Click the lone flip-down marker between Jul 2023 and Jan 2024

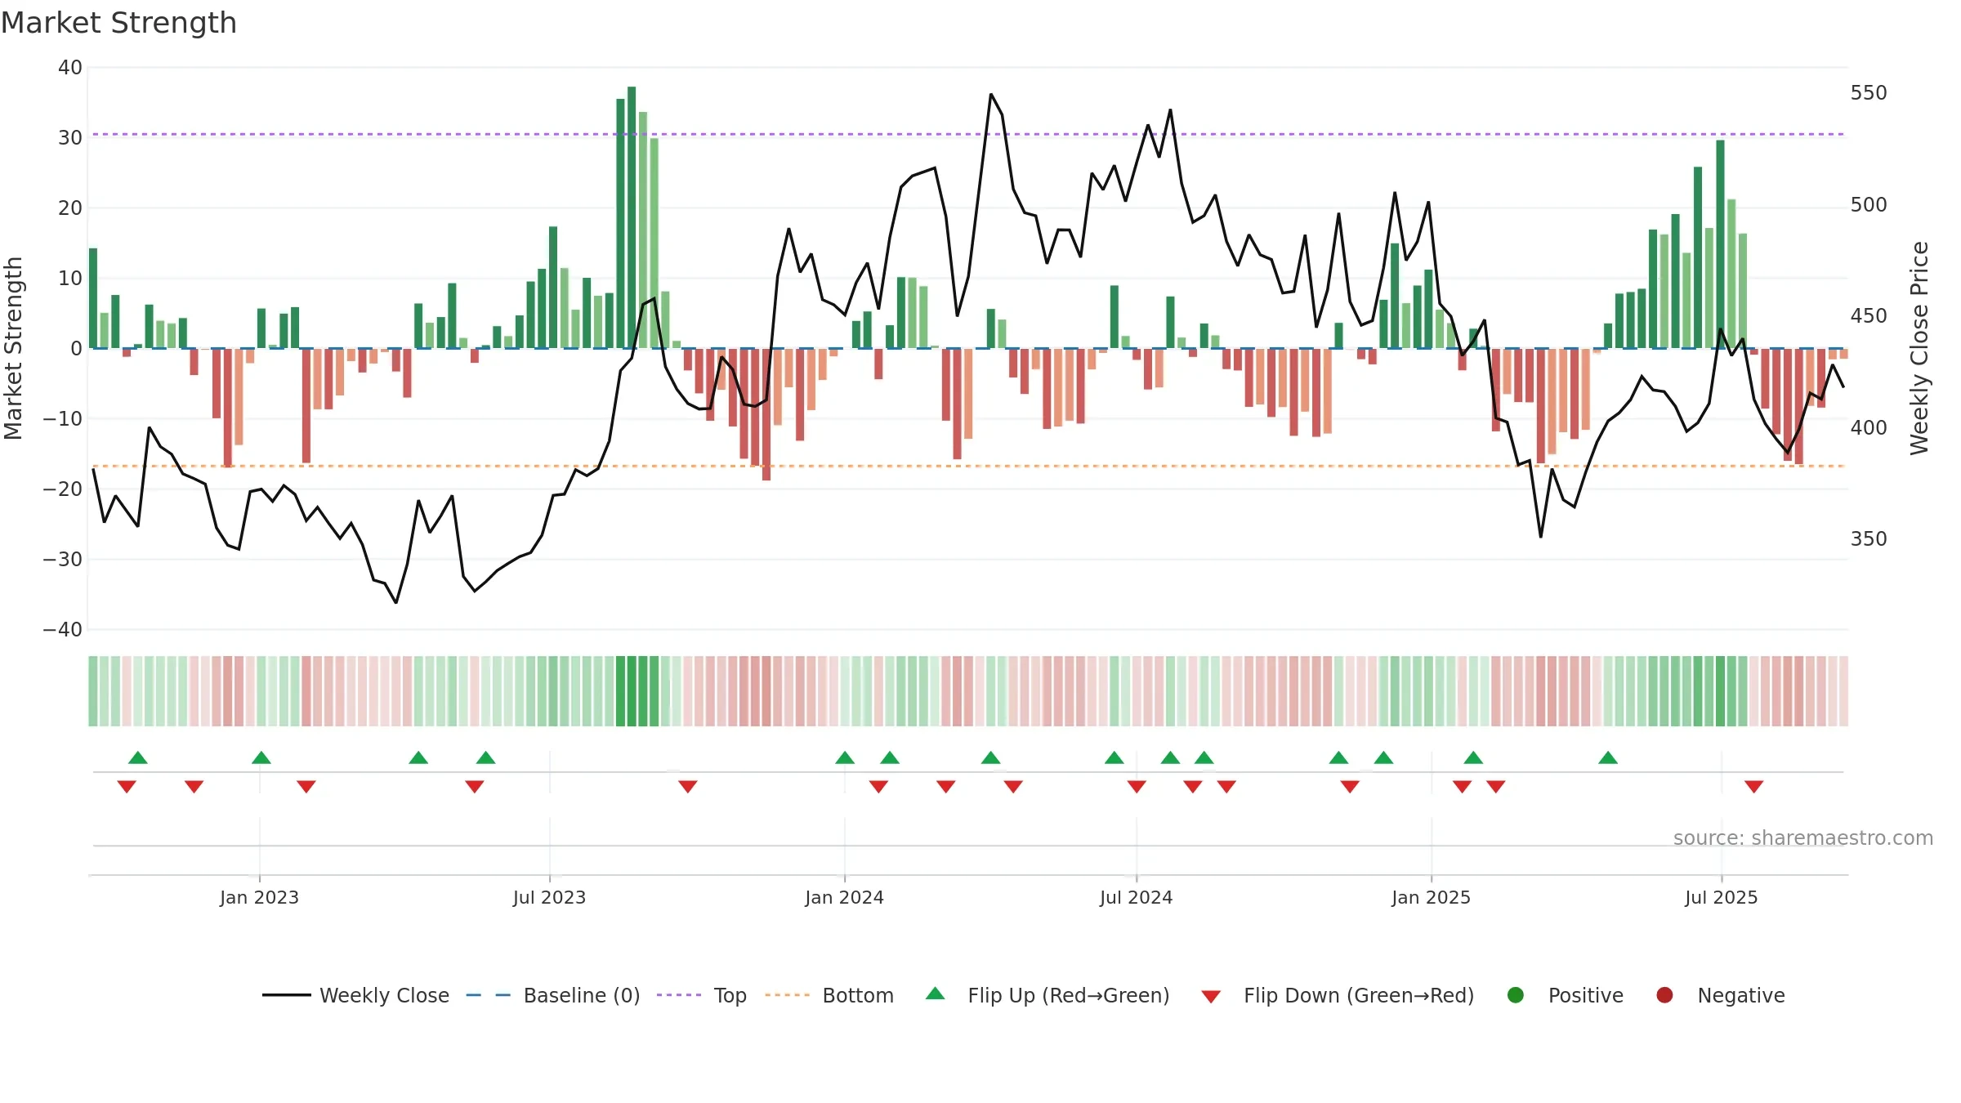click(688, 787)
